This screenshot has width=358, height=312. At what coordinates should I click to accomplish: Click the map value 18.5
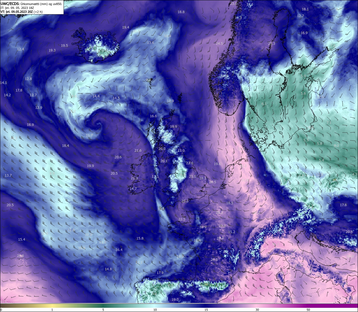pos(230,203)
